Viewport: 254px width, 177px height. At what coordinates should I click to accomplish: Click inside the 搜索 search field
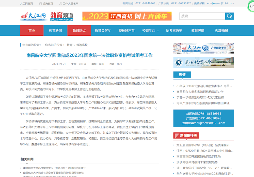tap(202, 16)
